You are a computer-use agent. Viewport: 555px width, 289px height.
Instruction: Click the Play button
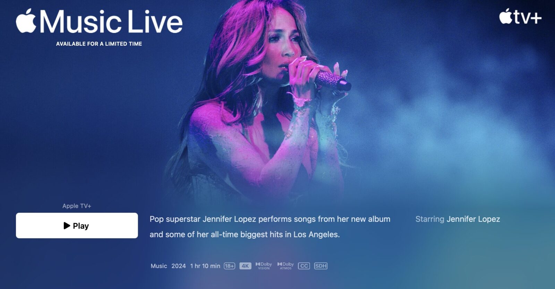[x=77, y=226]
